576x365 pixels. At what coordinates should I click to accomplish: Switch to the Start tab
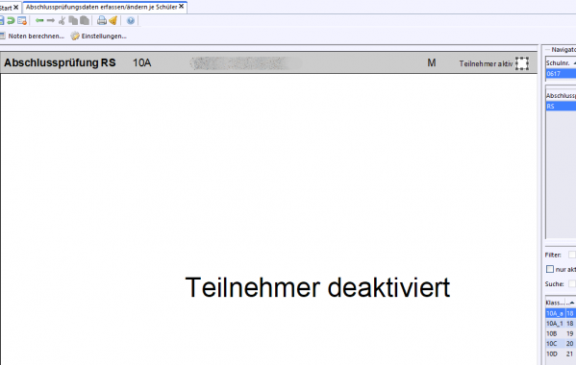[x=6, y=8]
